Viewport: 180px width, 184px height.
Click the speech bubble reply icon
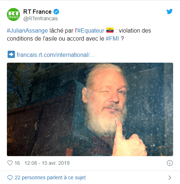tap(10, 177)
